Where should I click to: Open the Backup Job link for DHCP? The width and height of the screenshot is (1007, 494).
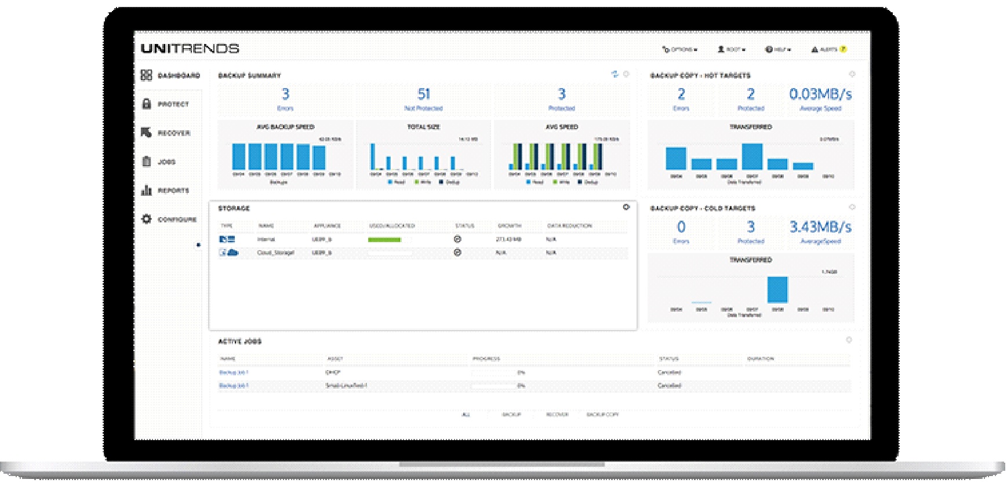pyautogui.click(x=234, y=372)
